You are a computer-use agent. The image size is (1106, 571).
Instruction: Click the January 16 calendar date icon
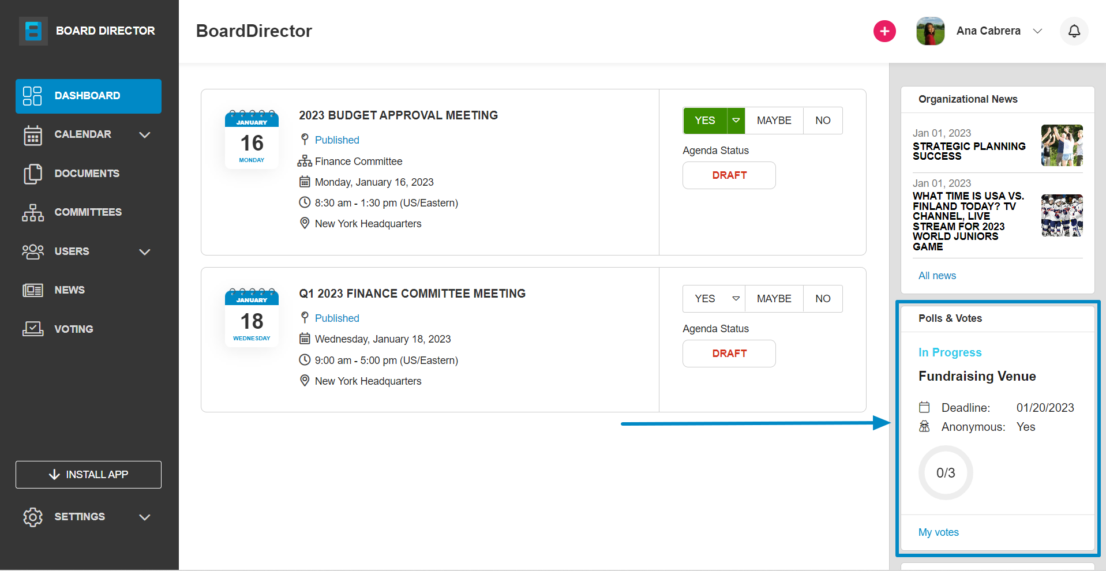pos(252,139)
